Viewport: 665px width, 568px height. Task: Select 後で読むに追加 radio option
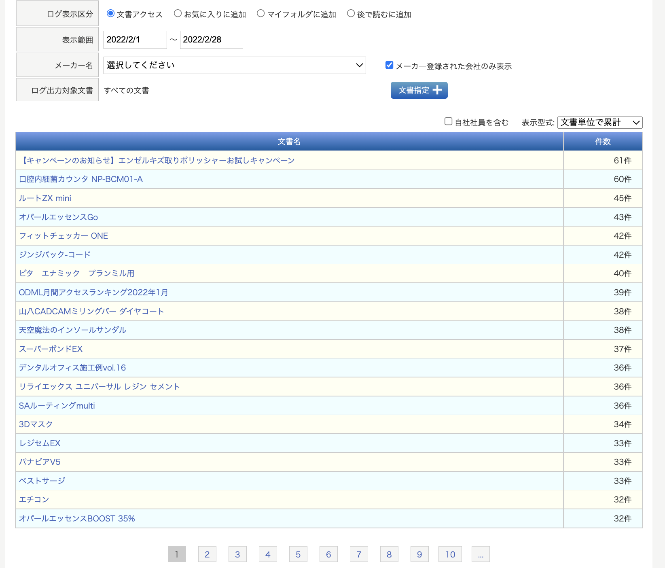[x=351, y=13]
